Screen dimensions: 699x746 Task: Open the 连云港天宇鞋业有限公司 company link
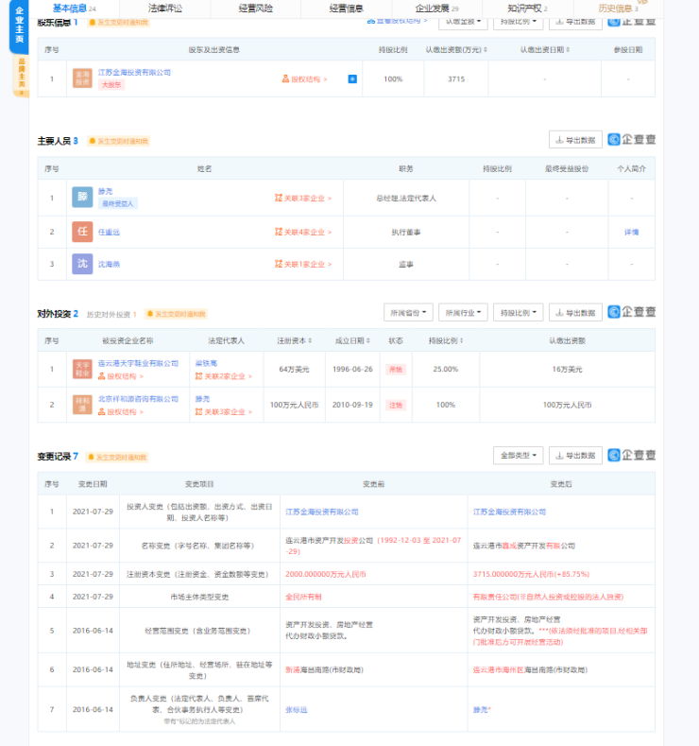[x=138, y=363]
